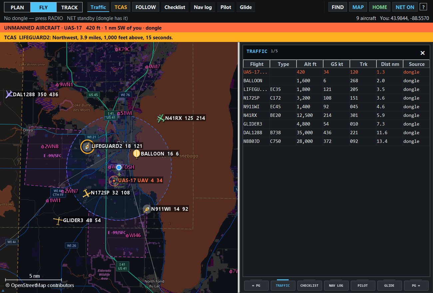Open the help question-mark button
Image resolution: width=433 pixels, height=293 pixels.
tap(423, 7)
